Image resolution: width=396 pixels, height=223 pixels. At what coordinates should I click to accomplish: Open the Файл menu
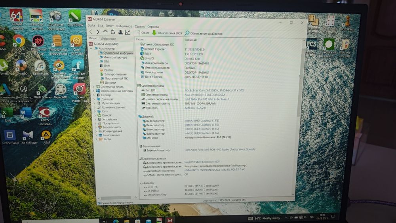pos(91,26)
